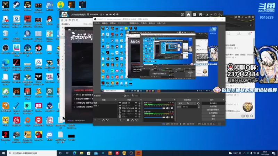Viewport: 278px width, 156px height.
Task: Adjust the 时长 duration stepper
Action: pos(198,107)
